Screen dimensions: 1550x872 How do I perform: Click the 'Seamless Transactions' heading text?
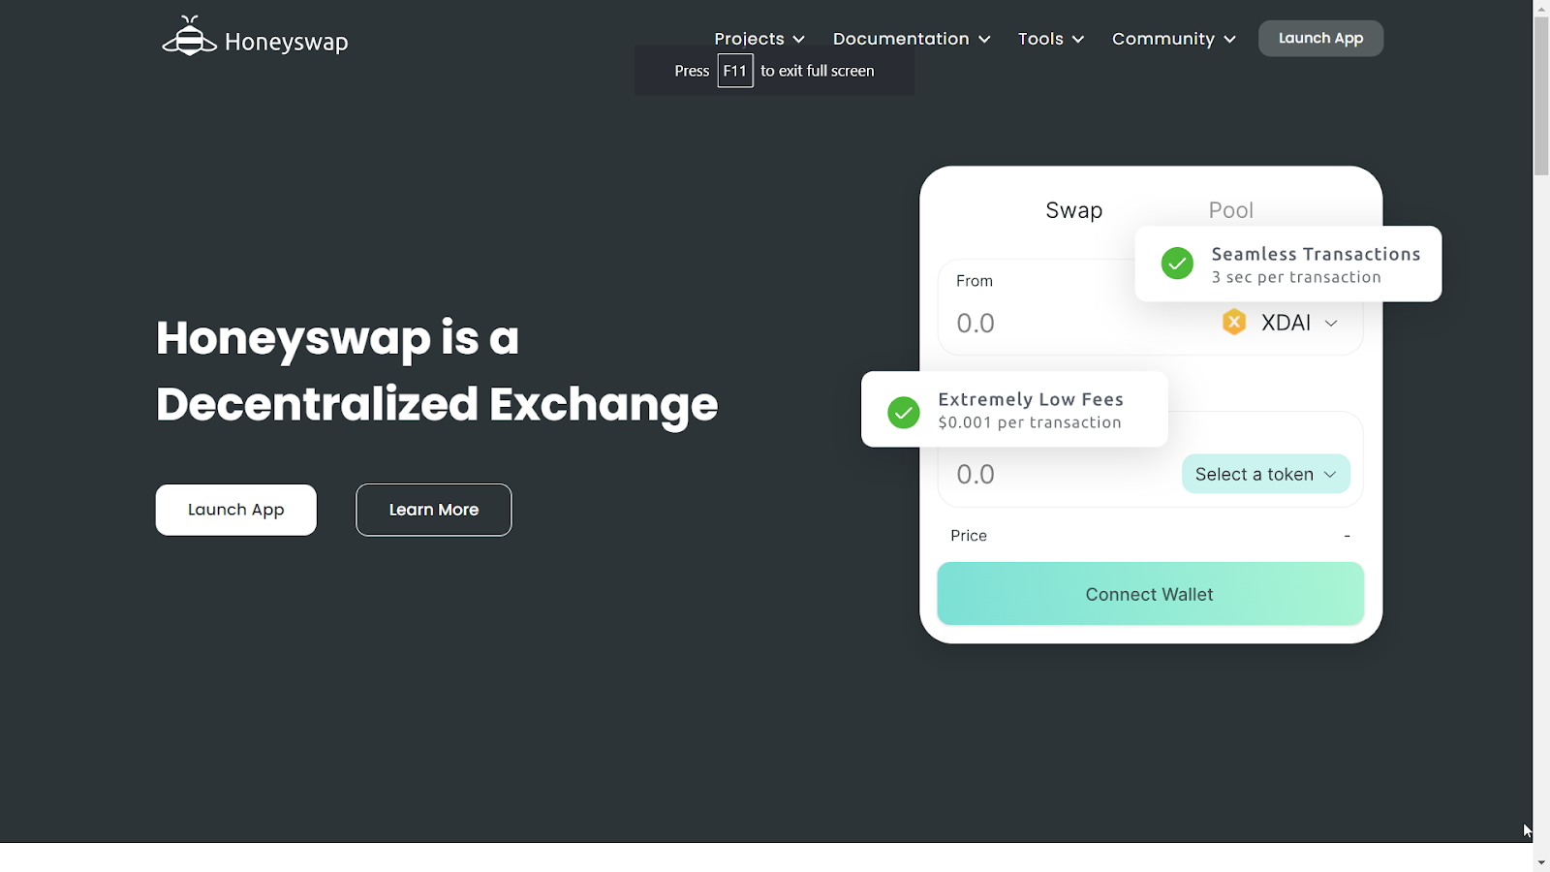tap(1316, 254)
